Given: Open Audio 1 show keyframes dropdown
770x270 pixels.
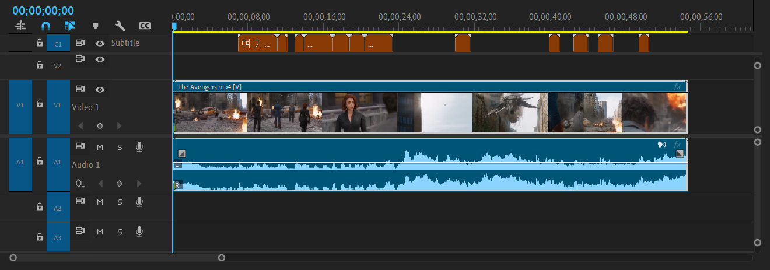Looking at the screenshot, I should pos(80,184).
